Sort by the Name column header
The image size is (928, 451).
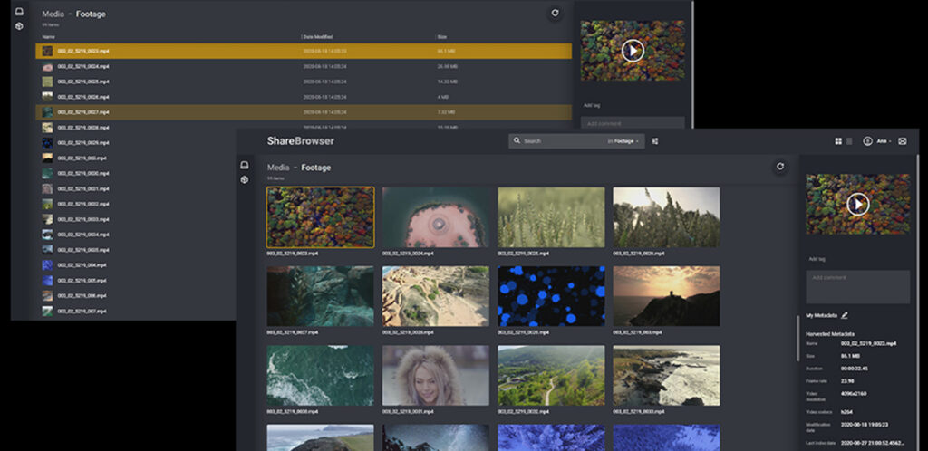49,36
